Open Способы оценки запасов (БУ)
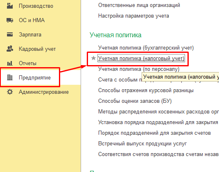The image size is (219, 172). (135, 101)
